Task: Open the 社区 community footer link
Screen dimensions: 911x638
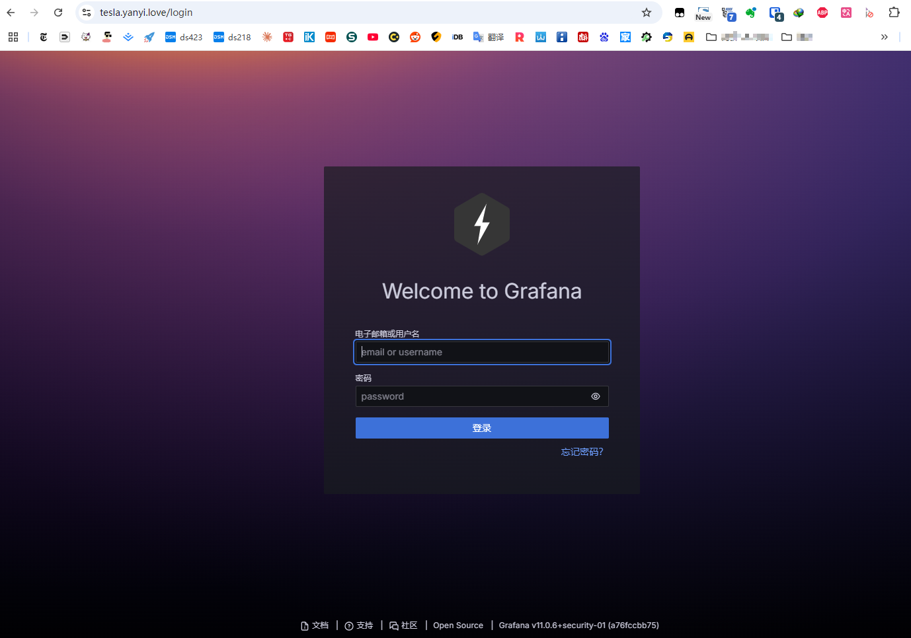Action: [404, 625]
